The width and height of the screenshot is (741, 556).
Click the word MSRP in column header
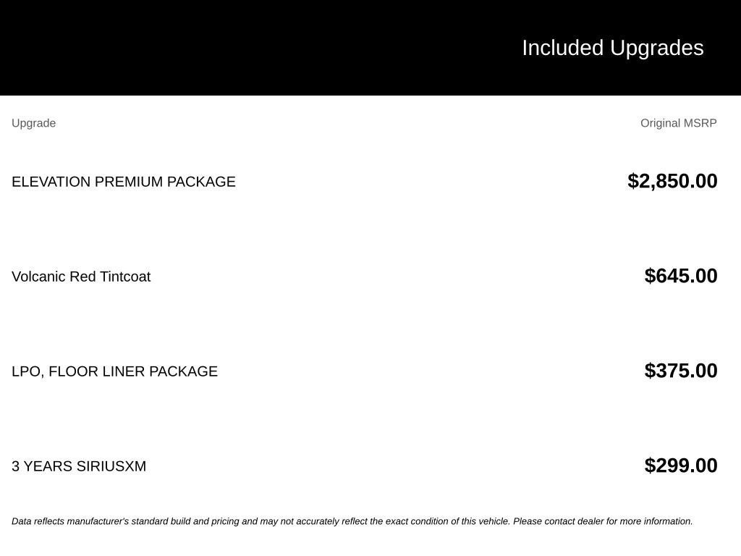pos(700,123)
